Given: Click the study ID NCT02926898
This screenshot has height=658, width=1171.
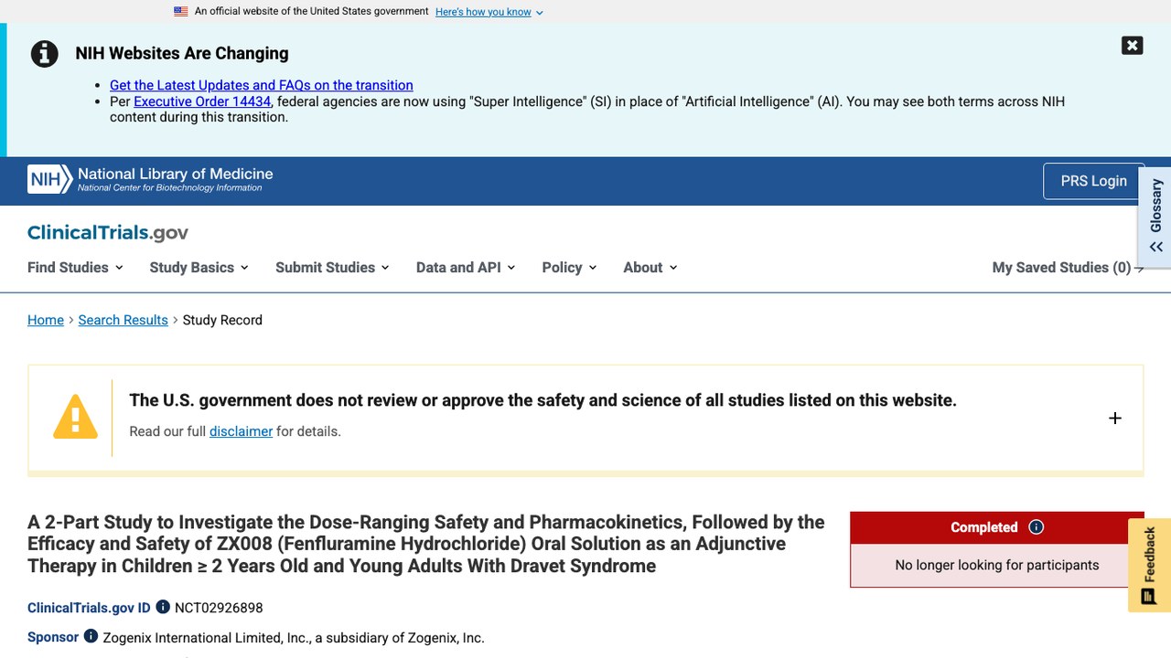Looking at the screenshot, I should pyautogui.click(x=219, y=608).
